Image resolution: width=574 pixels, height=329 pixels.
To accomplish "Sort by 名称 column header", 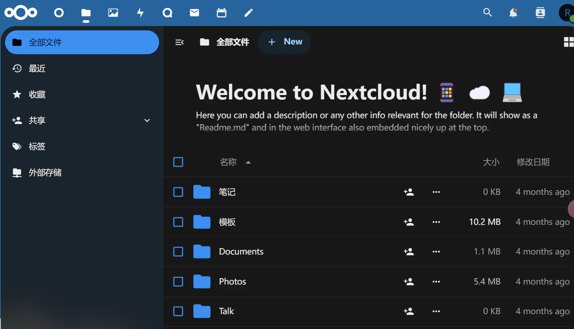I will (228, 162).
